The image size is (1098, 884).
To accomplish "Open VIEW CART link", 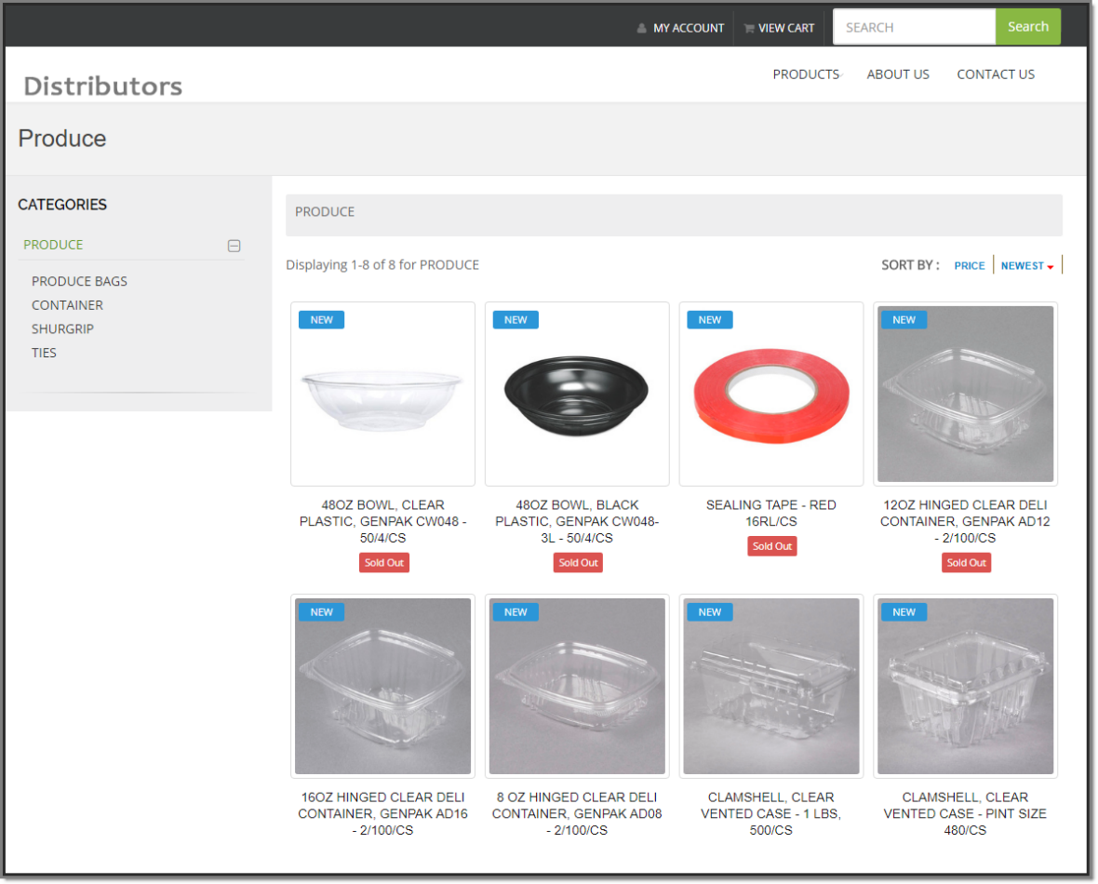I will 785,28.
